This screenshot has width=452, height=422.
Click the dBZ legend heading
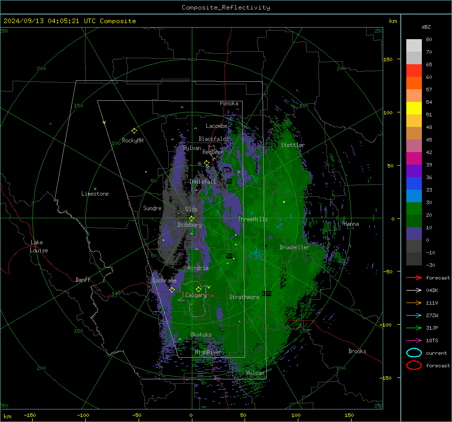pyautogui.click(x=426, y=27)
